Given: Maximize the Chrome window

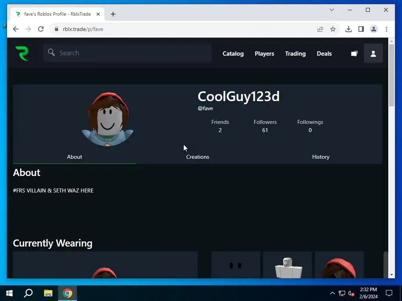Looking at the screenshot, I should pyautogui.click(x=367, y=10).
